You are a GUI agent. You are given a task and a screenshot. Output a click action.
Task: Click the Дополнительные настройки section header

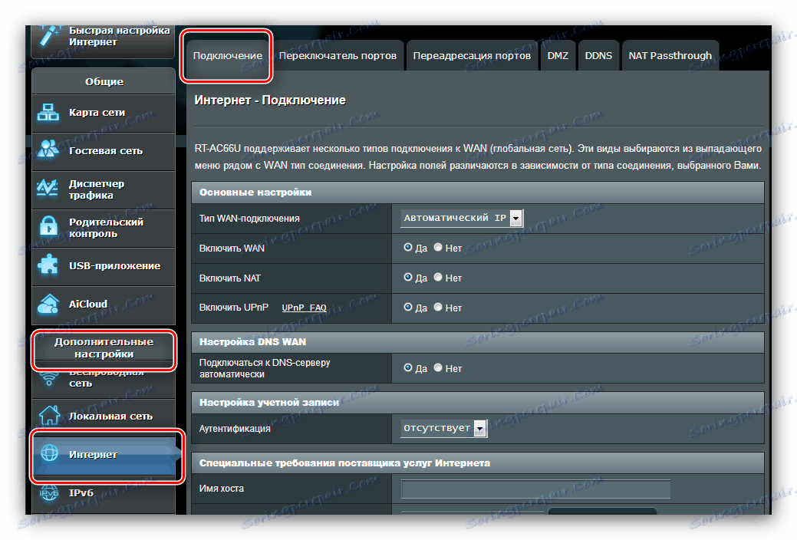point(104,347)
